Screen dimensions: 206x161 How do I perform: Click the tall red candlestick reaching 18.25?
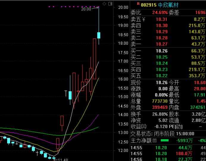(94, 59)
